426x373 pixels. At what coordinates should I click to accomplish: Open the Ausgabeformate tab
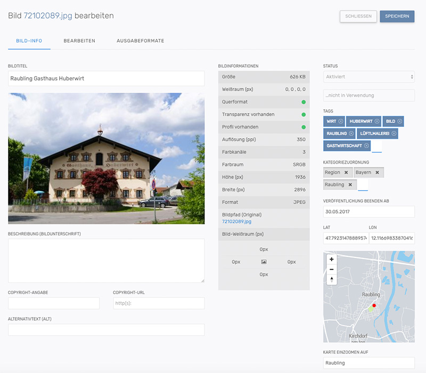click(x=140, y=41)
